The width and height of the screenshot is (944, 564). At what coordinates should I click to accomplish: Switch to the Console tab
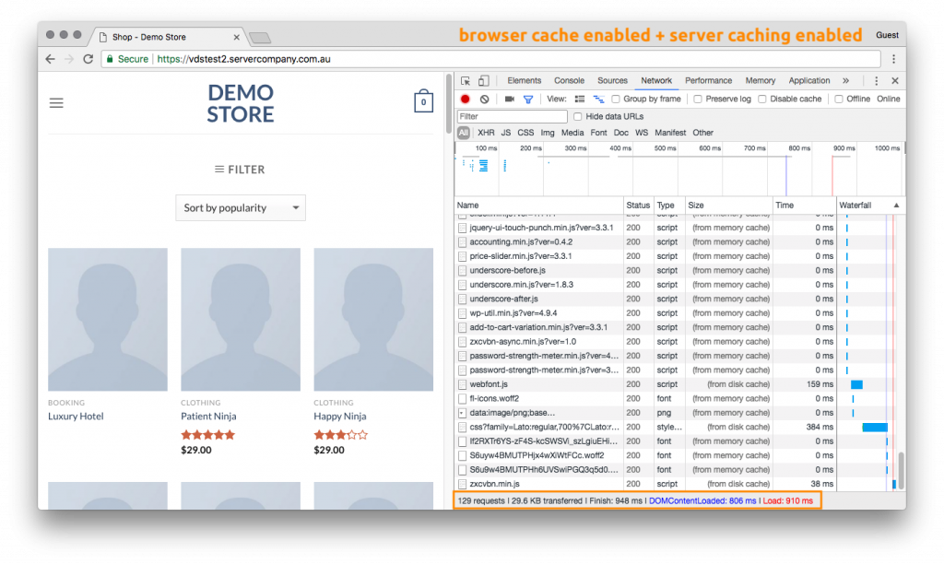tap(569, 81)
